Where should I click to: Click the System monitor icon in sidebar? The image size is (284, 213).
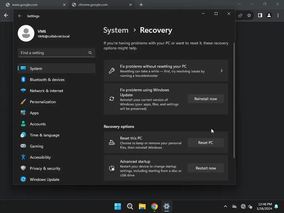pos(23,68)
